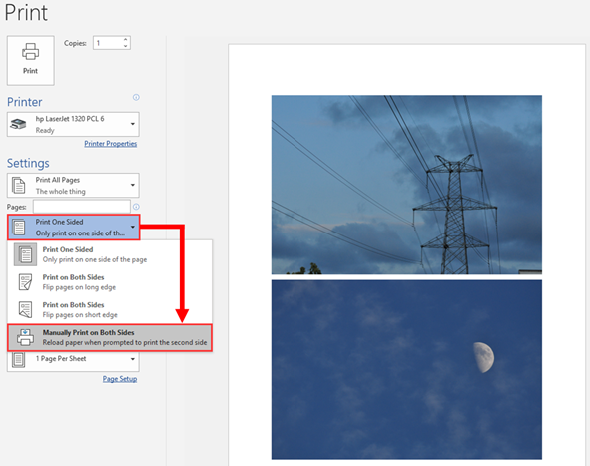Click the Print One Sided page icon in list
This screenshot has height=466, width=590.
[x=25, y=254]
